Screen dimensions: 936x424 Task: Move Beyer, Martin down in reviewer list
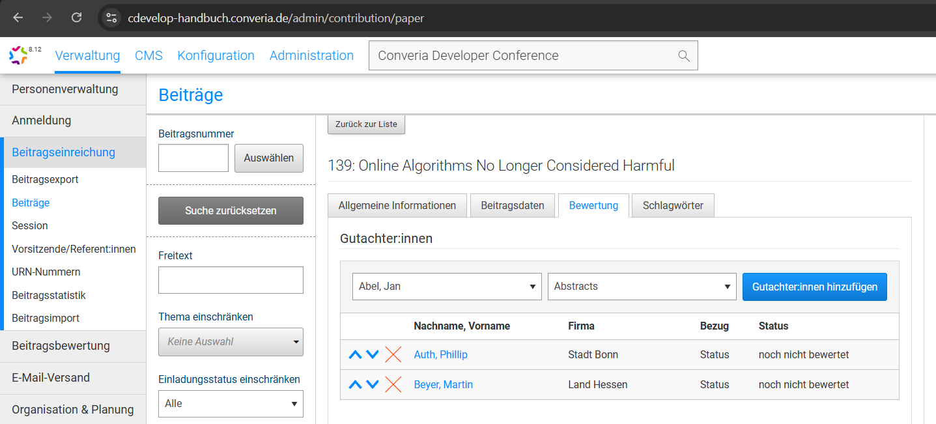[x=373, y=385]
